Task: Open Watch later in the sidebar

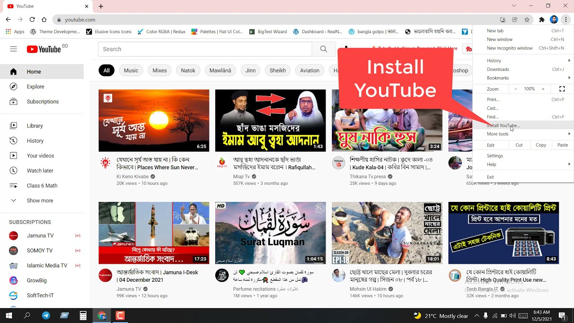Action: point(42,170)
